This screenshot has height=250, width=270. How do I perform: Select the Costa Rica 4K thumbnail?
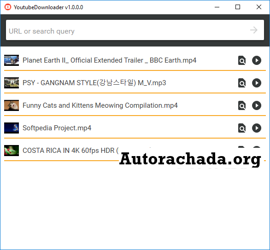[12, 151]
